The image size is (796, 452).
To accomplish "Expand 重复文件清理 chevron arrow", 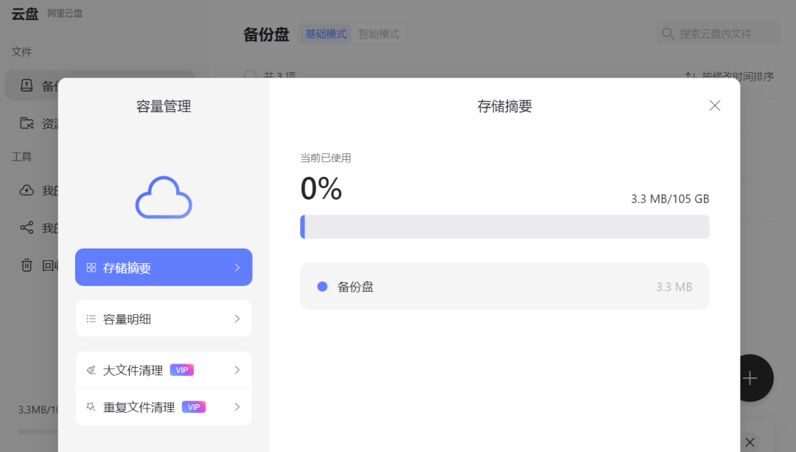I will (x=237, y=407).
